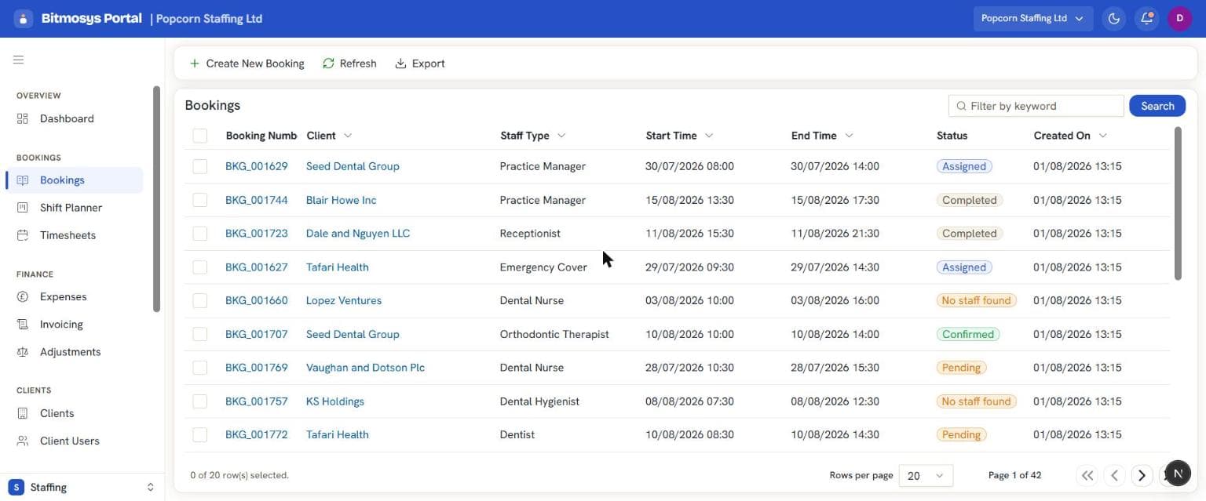Viewport: 1206px width, 501px height.
Task: Click the Adjustments scales icon
Action: tap(23, 352)
